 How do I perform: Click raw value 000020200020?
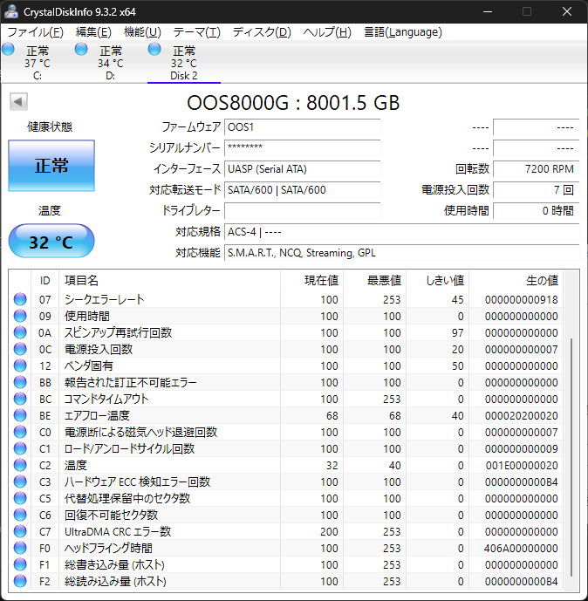[x=522, y=415]
